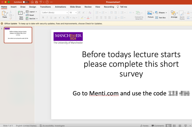Open the Transitions tab
This screenshot has height=127, width=192.
tap(45, 7)
